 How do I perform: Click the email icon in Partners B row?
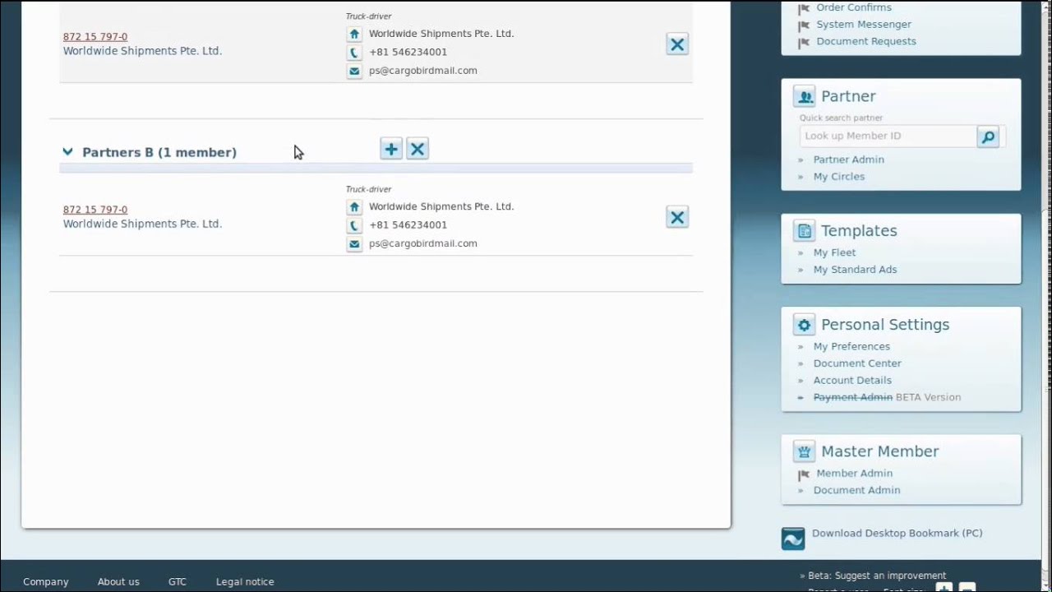354,244
